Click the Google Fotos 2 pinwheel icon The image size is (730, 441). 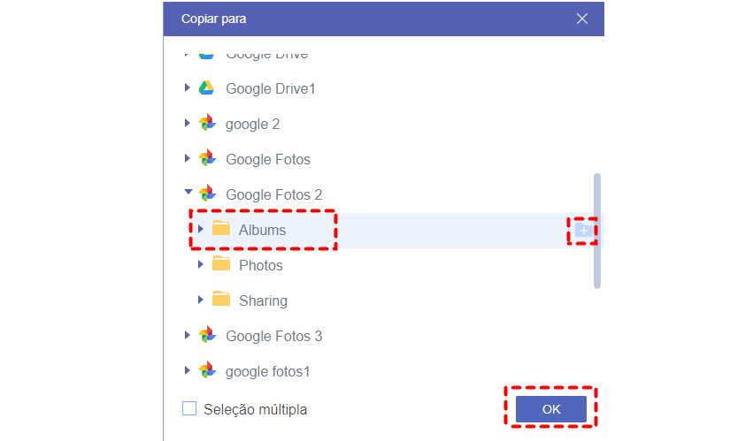tap(207, 194)
